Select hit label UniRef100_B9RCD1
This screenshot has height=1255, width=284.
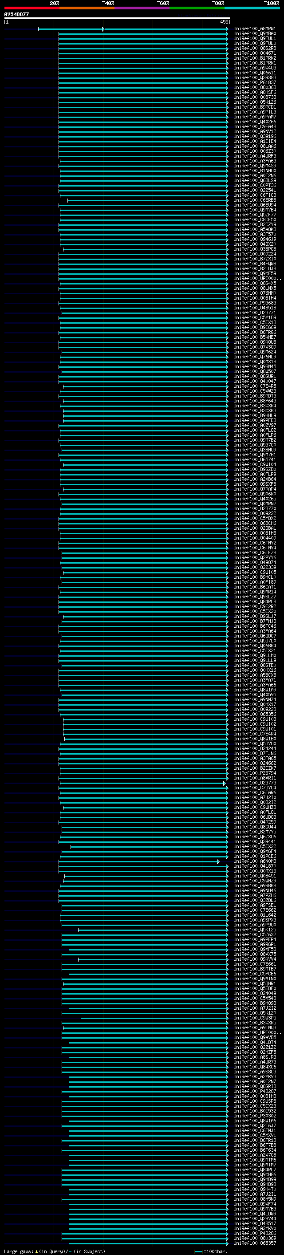[x=255, y=107]
